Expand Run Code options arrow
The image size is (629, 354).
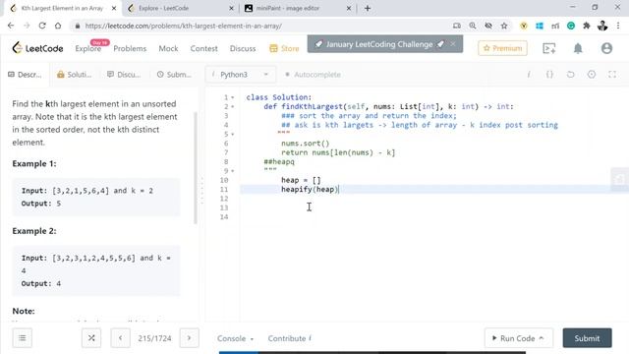click(x=542, y=338)
